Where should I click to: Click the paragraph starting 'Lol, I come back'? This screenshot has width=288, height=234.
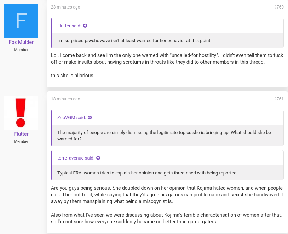click(x=167, y=59)
